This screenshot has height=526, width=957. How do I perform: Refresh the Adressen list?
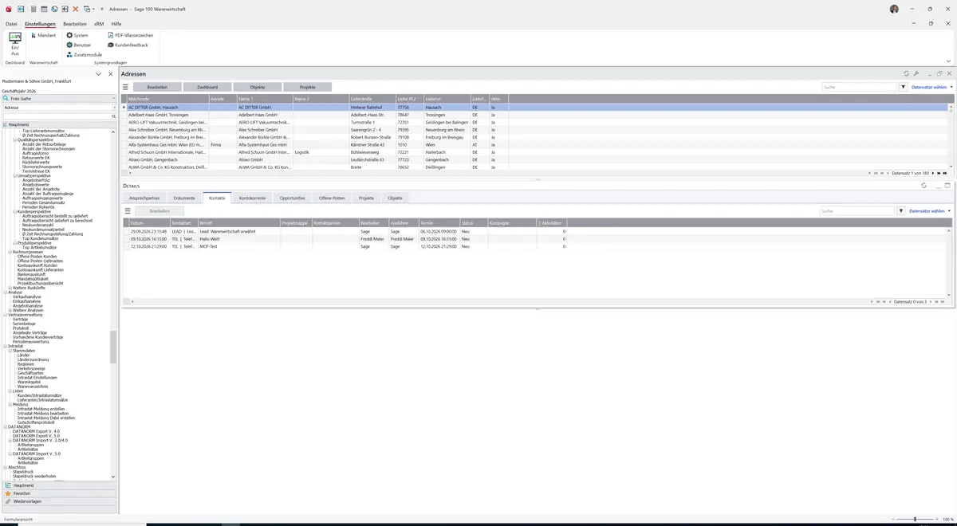pos(906,73)
